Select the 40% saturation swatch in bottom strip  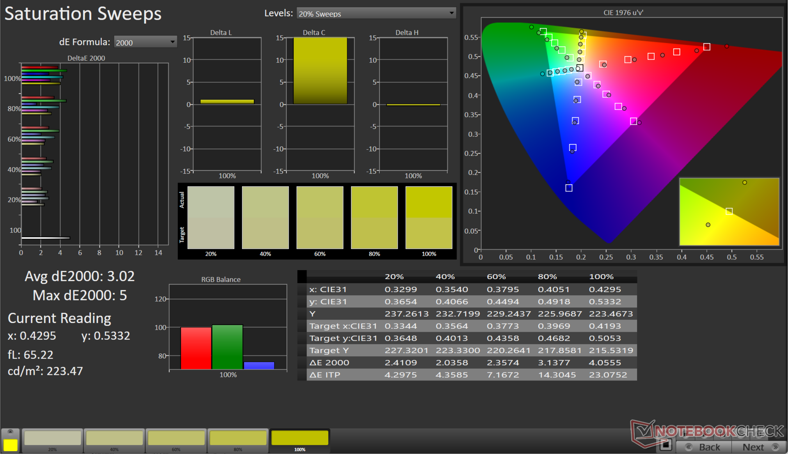tap(115, 438)
